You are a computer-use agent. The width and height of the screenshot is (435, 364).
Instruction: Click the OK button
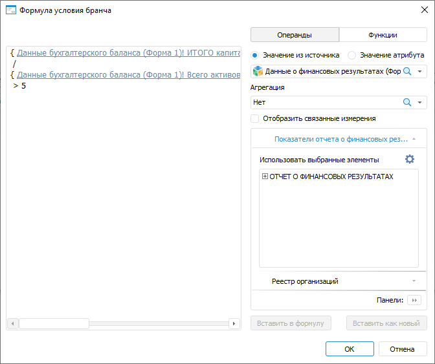[350, 349]
